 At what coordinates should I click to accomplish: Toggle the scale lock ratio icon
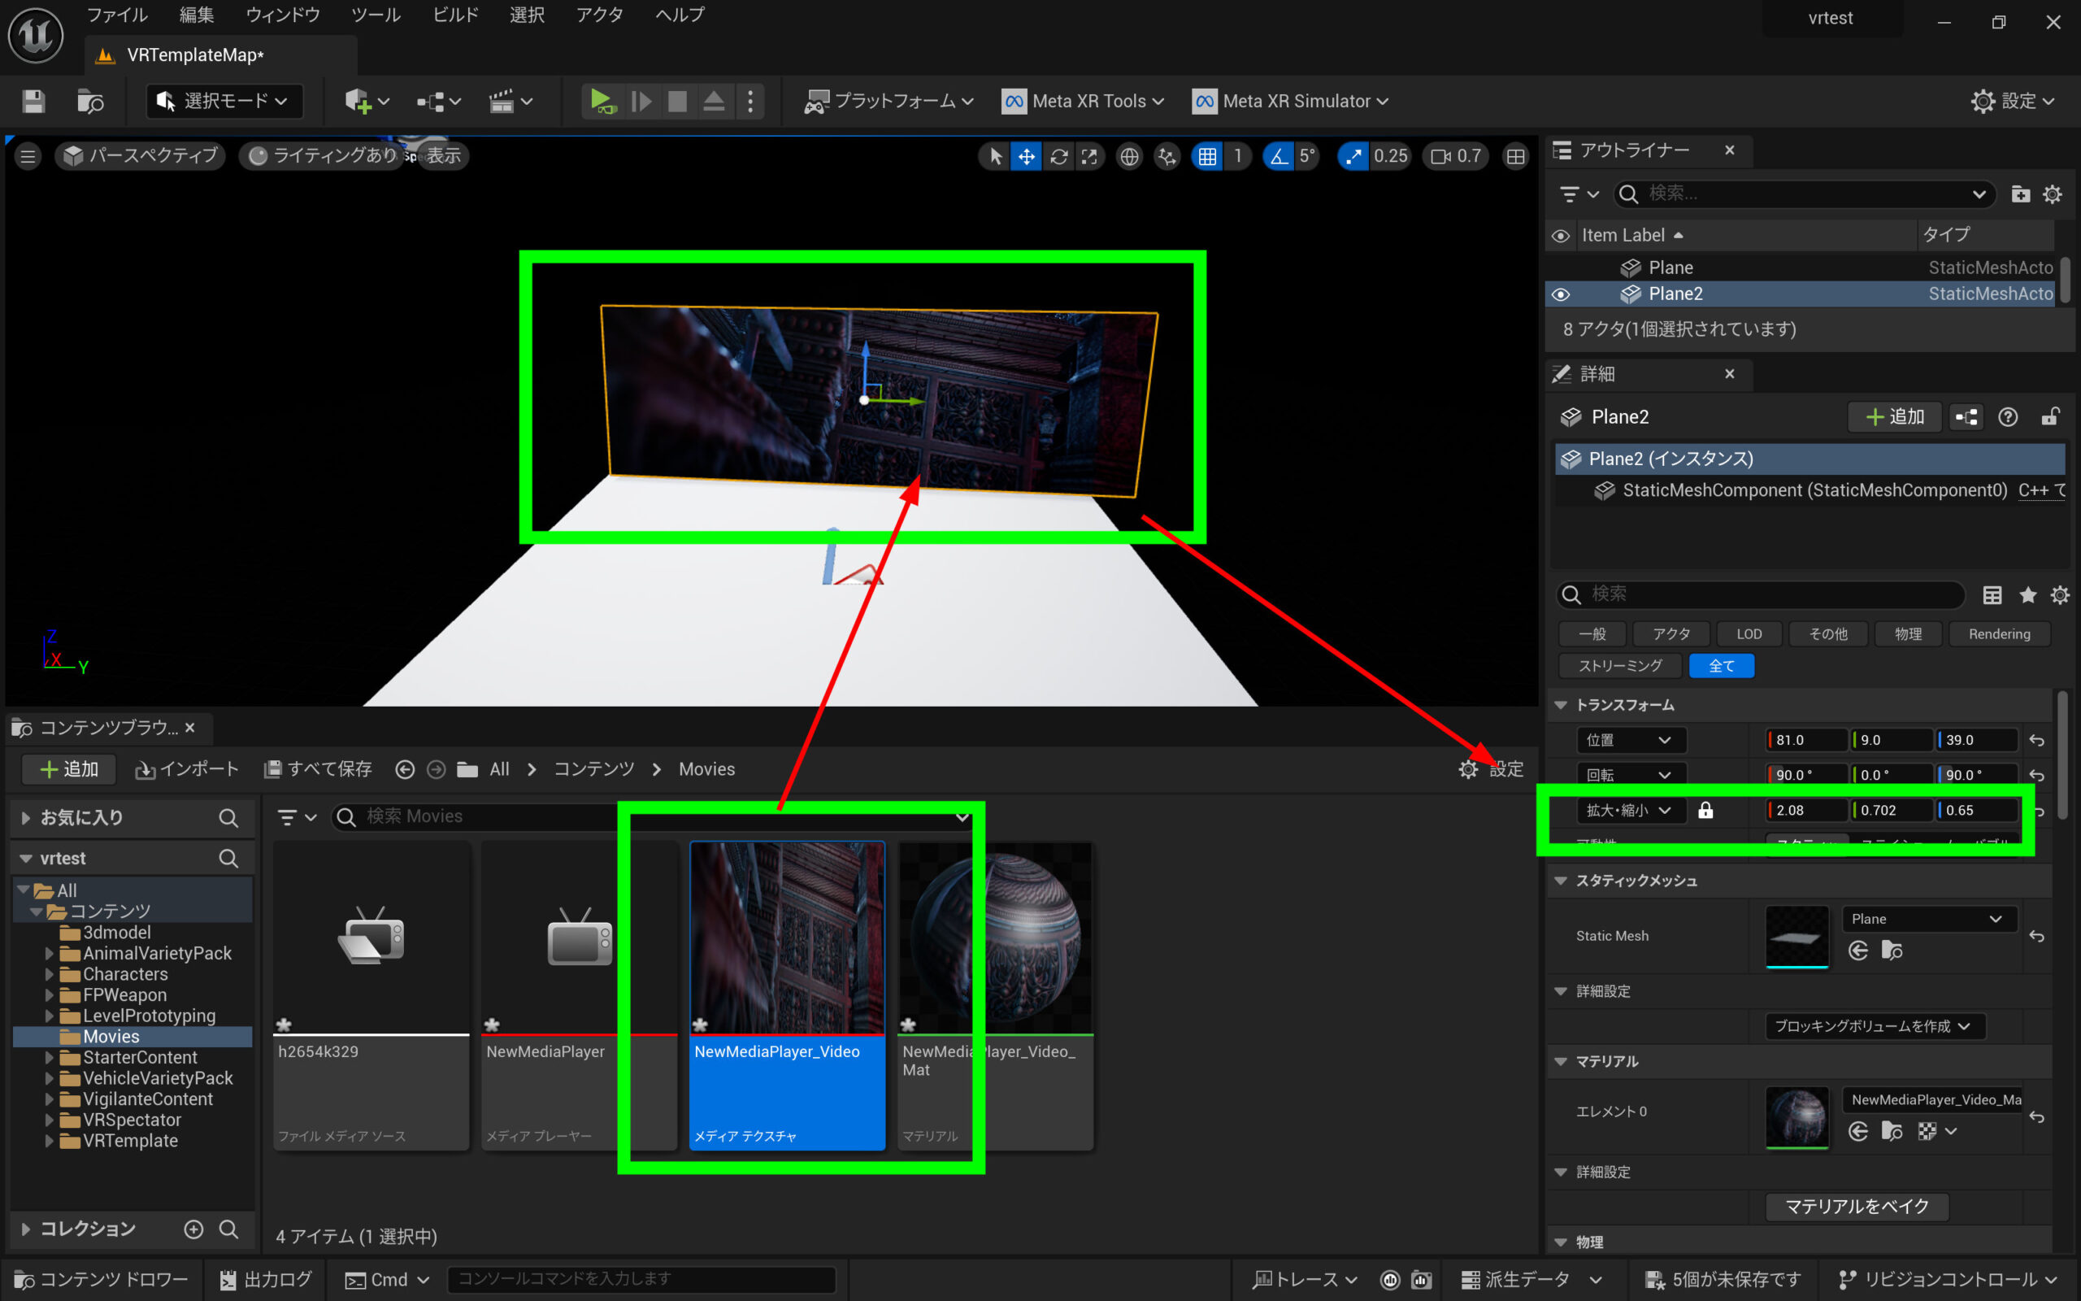1705,811
